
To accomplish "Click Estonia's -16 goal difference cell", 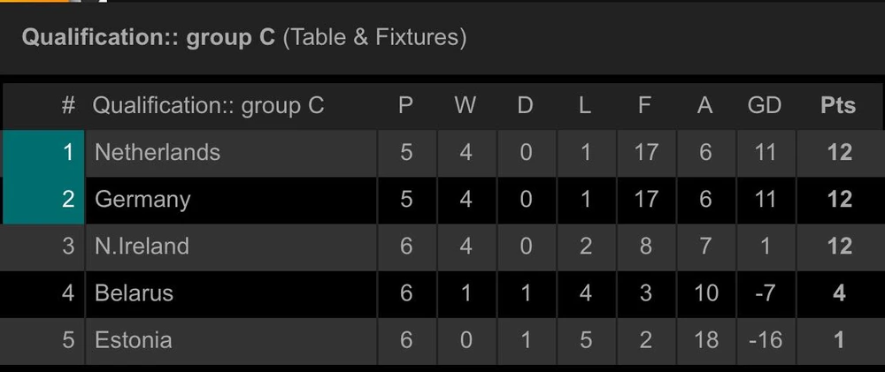I will [x=765, y=339].
